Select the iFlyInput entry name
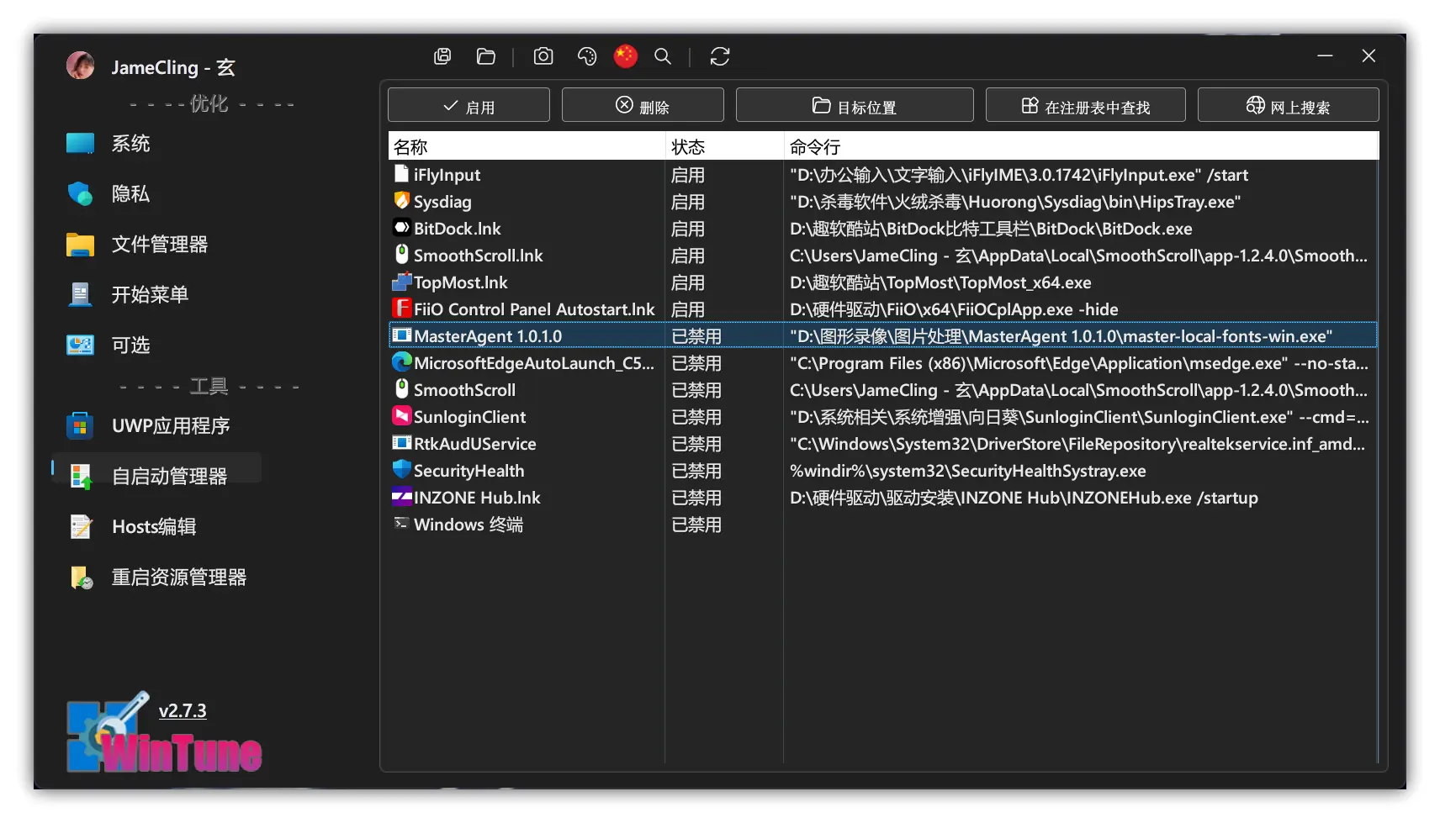The image size is (1440, 823). (x=447, y=175)
